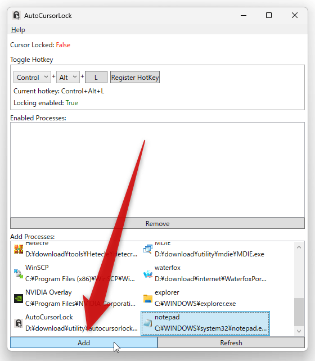The width and height of the screenshot is (315, 361).
Task: Select the waterfox process name
Action: (x=168, y=268)
